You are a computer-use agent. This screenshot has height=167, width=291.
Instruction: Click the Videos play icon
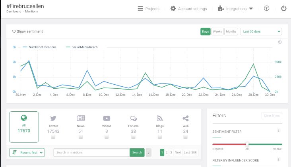pyautogui.click(x=107, y=118)
